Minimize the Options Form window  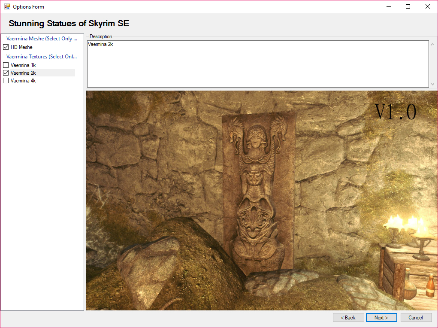[389, 7]
